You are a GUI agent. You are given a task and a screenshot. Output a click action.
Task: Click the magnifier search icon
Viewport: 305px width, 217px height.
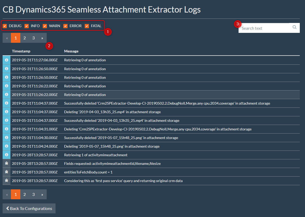[x=295, y=27]
